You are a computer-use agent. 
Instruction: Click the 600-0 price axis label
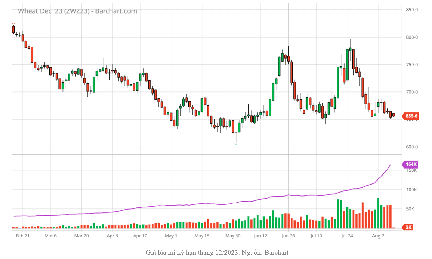click(x=412, y=147)
